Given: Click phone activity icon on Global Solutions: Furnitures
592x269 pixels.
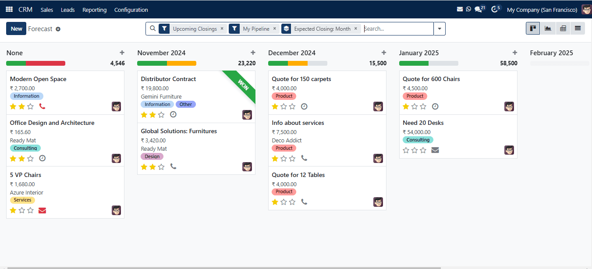Looking at the screenshot, I should pyautogui.click(x=173, y=166).
